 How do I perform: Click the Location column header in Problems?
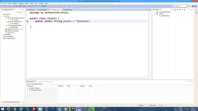tap(82, 86)
